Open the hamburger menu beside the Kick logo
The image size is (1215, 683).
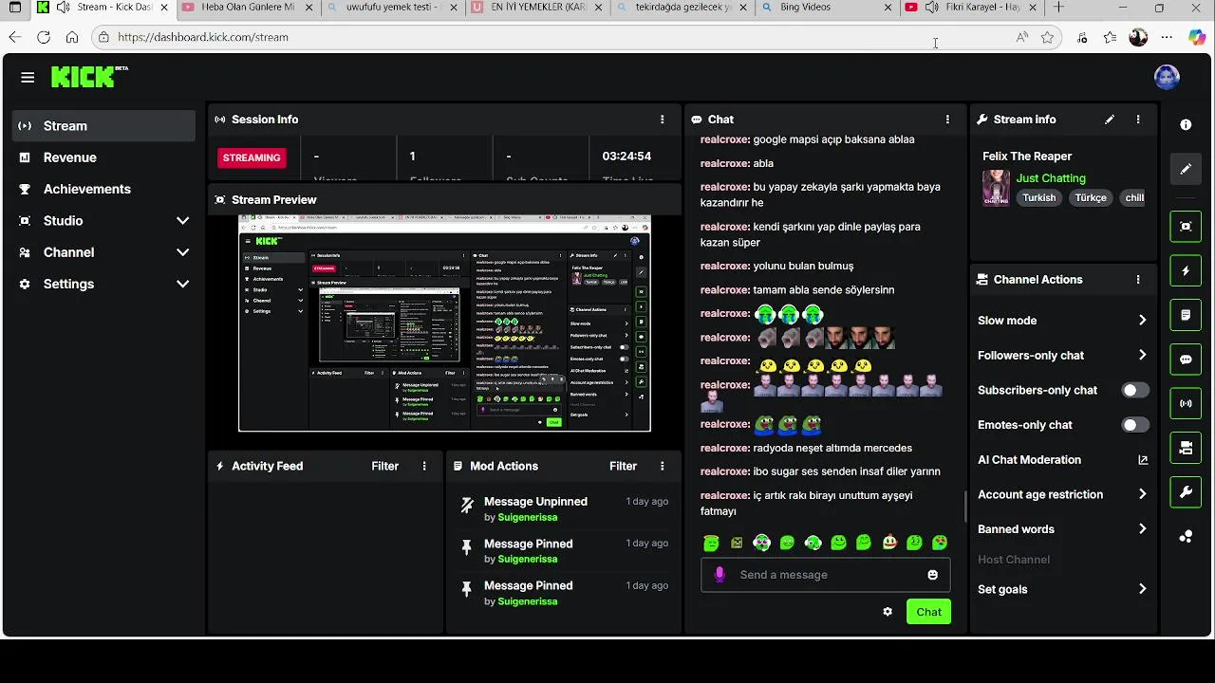28,78
